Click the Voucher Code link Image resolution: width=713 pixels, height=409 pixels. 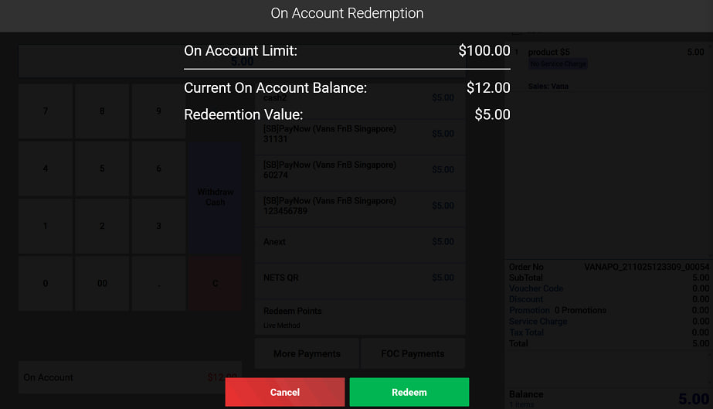536,288
